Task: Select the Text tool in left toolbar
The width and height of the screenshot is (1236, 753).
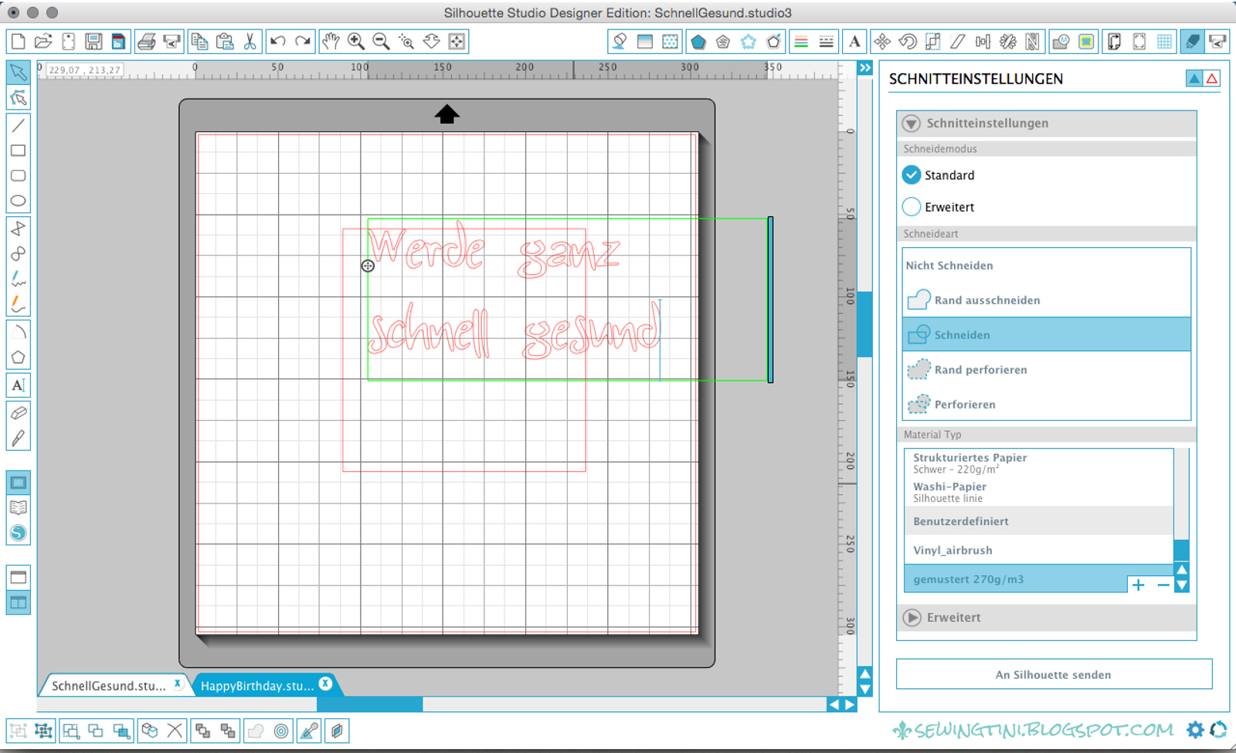Action: pos(18,385)
